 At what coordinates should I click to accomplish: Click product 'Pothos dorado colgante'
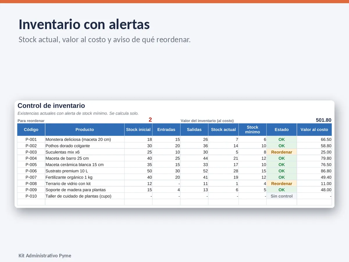click(68, 146)
